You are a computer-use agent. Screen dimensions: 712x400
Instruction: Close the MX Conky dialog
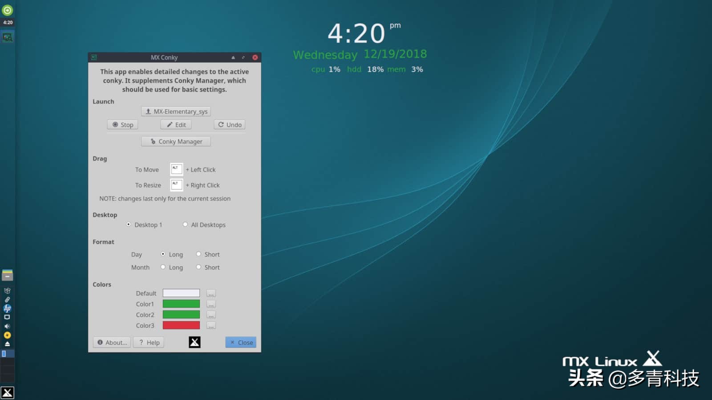coord(241,342)
